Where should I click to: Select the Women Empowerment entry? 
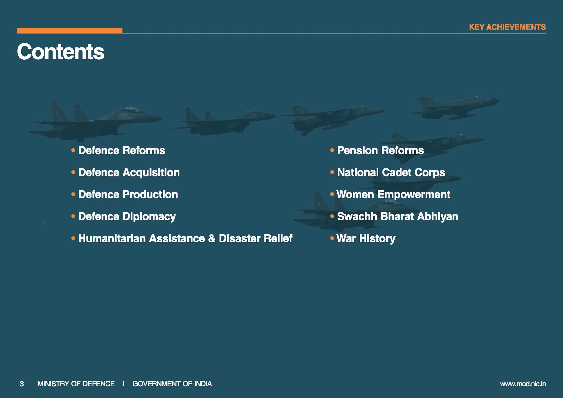coord(393,194)
